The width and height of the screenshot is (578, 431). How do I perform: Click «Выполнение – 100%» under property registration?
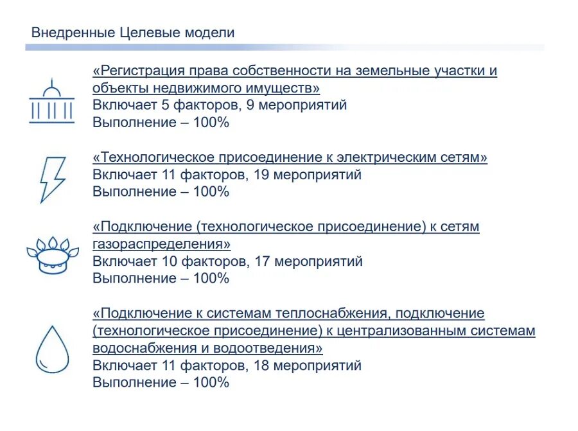[161, 123]
